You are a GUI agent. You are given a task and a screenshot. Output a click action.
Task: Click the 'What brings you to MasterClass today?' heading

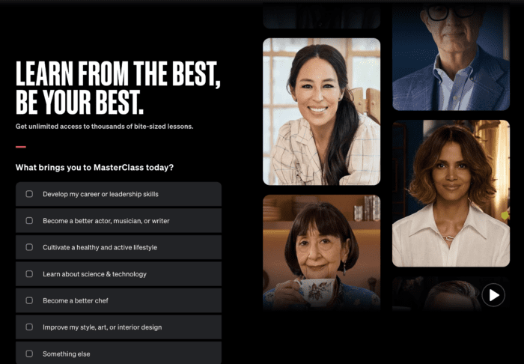coord(94,168)
